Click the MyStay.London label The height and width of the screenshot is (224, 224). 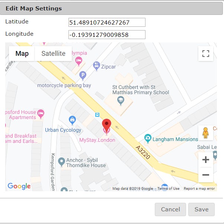click(97, 140)
